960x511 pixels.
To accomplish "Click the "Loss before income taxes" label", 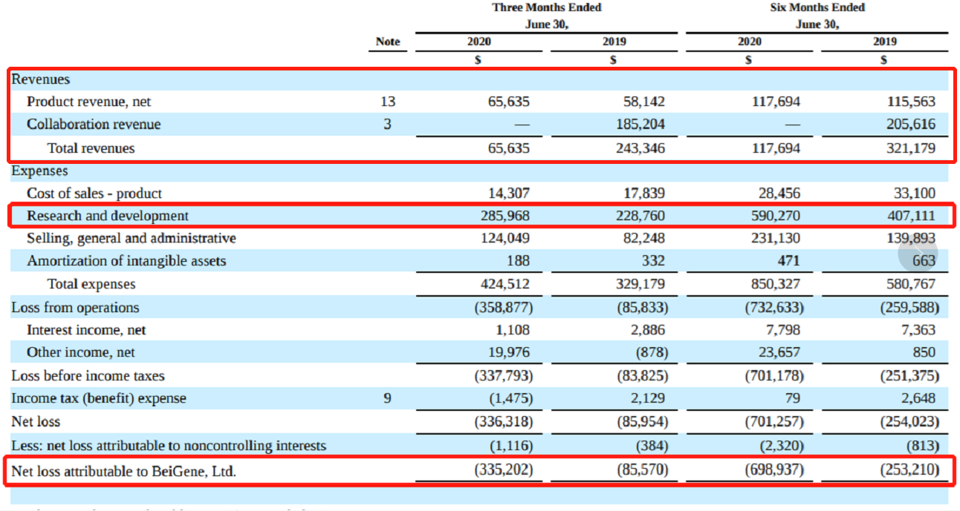I will click(88, 376).
